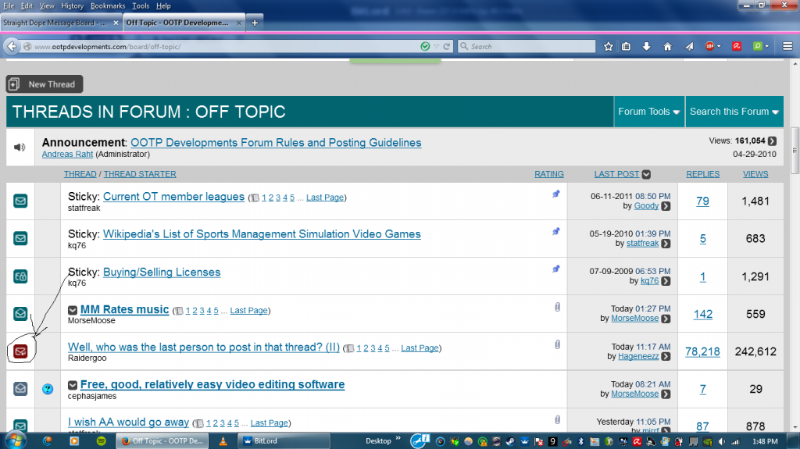Screen dimensions: 800x449
Task: Open the History menu
Action: coord(72,6)
